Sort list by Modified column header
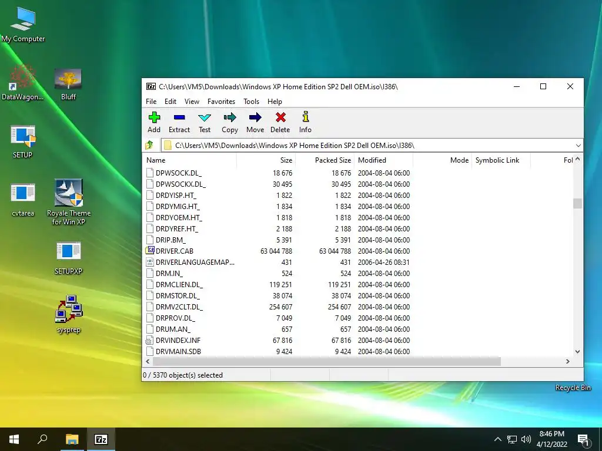The width and height of the screenshot is (602, 451). point(372,160)
